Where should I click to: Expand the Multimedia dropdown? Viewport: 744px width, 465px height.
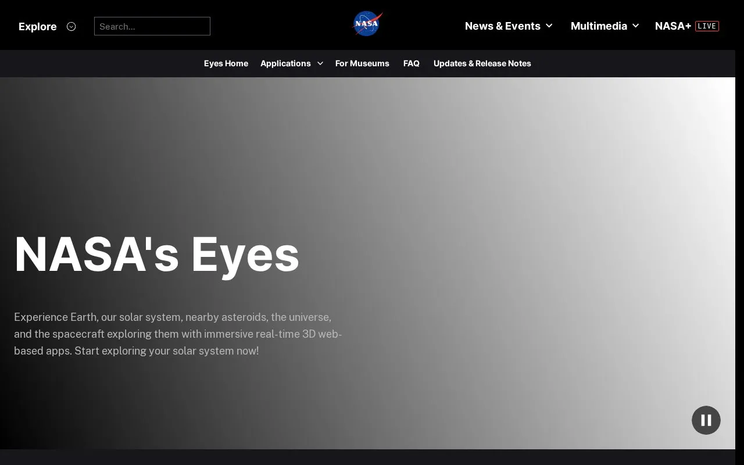click(x=604, y=26)
